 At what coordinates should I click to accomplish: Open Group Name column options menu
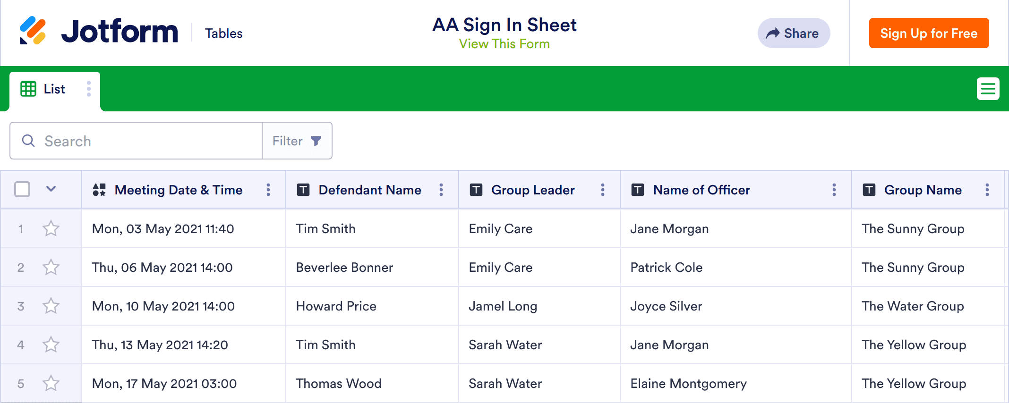(987, 190)
